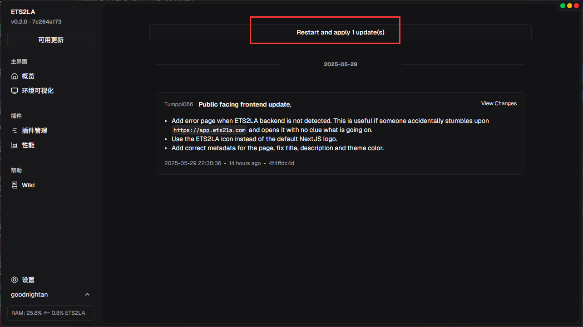The image size is (583, 327).
Task: Click the gear icon beside 设置
Action: 15,280
